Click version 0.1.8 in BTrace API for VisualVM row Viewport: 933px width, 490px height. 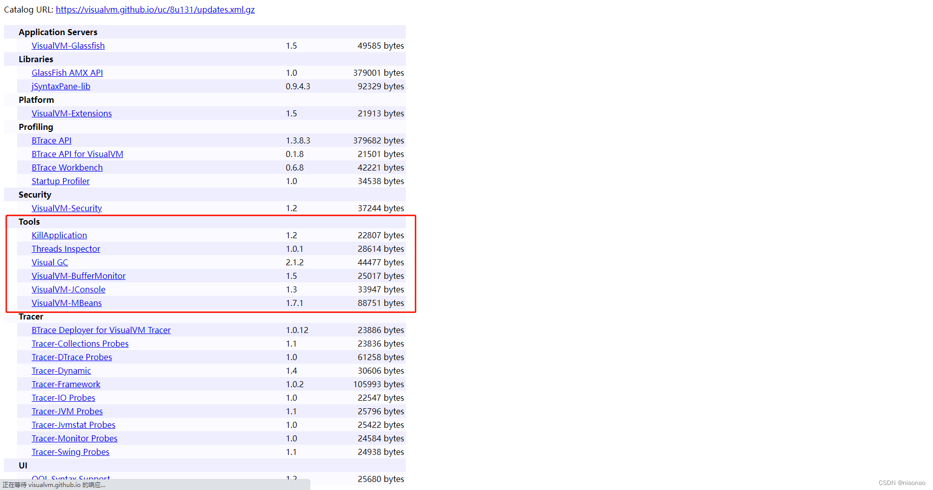click(295, 154)
